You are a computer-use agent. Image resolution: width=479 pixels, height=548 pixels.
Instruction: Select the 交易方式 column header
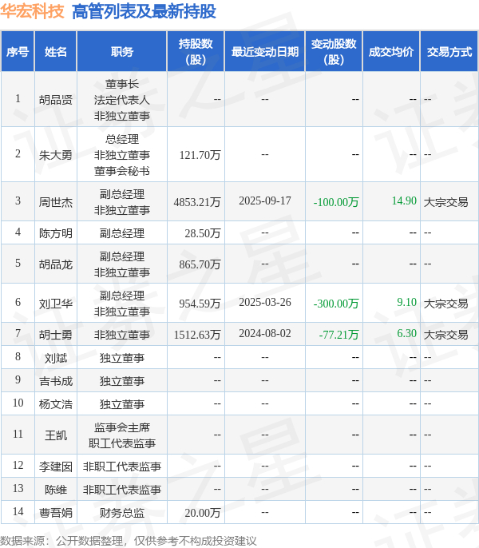click(449, 52)
